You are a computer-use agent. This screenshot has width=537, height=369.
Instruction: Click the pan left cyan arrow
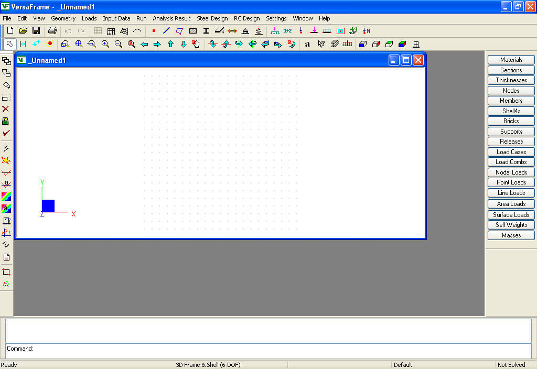pos(144,44)
